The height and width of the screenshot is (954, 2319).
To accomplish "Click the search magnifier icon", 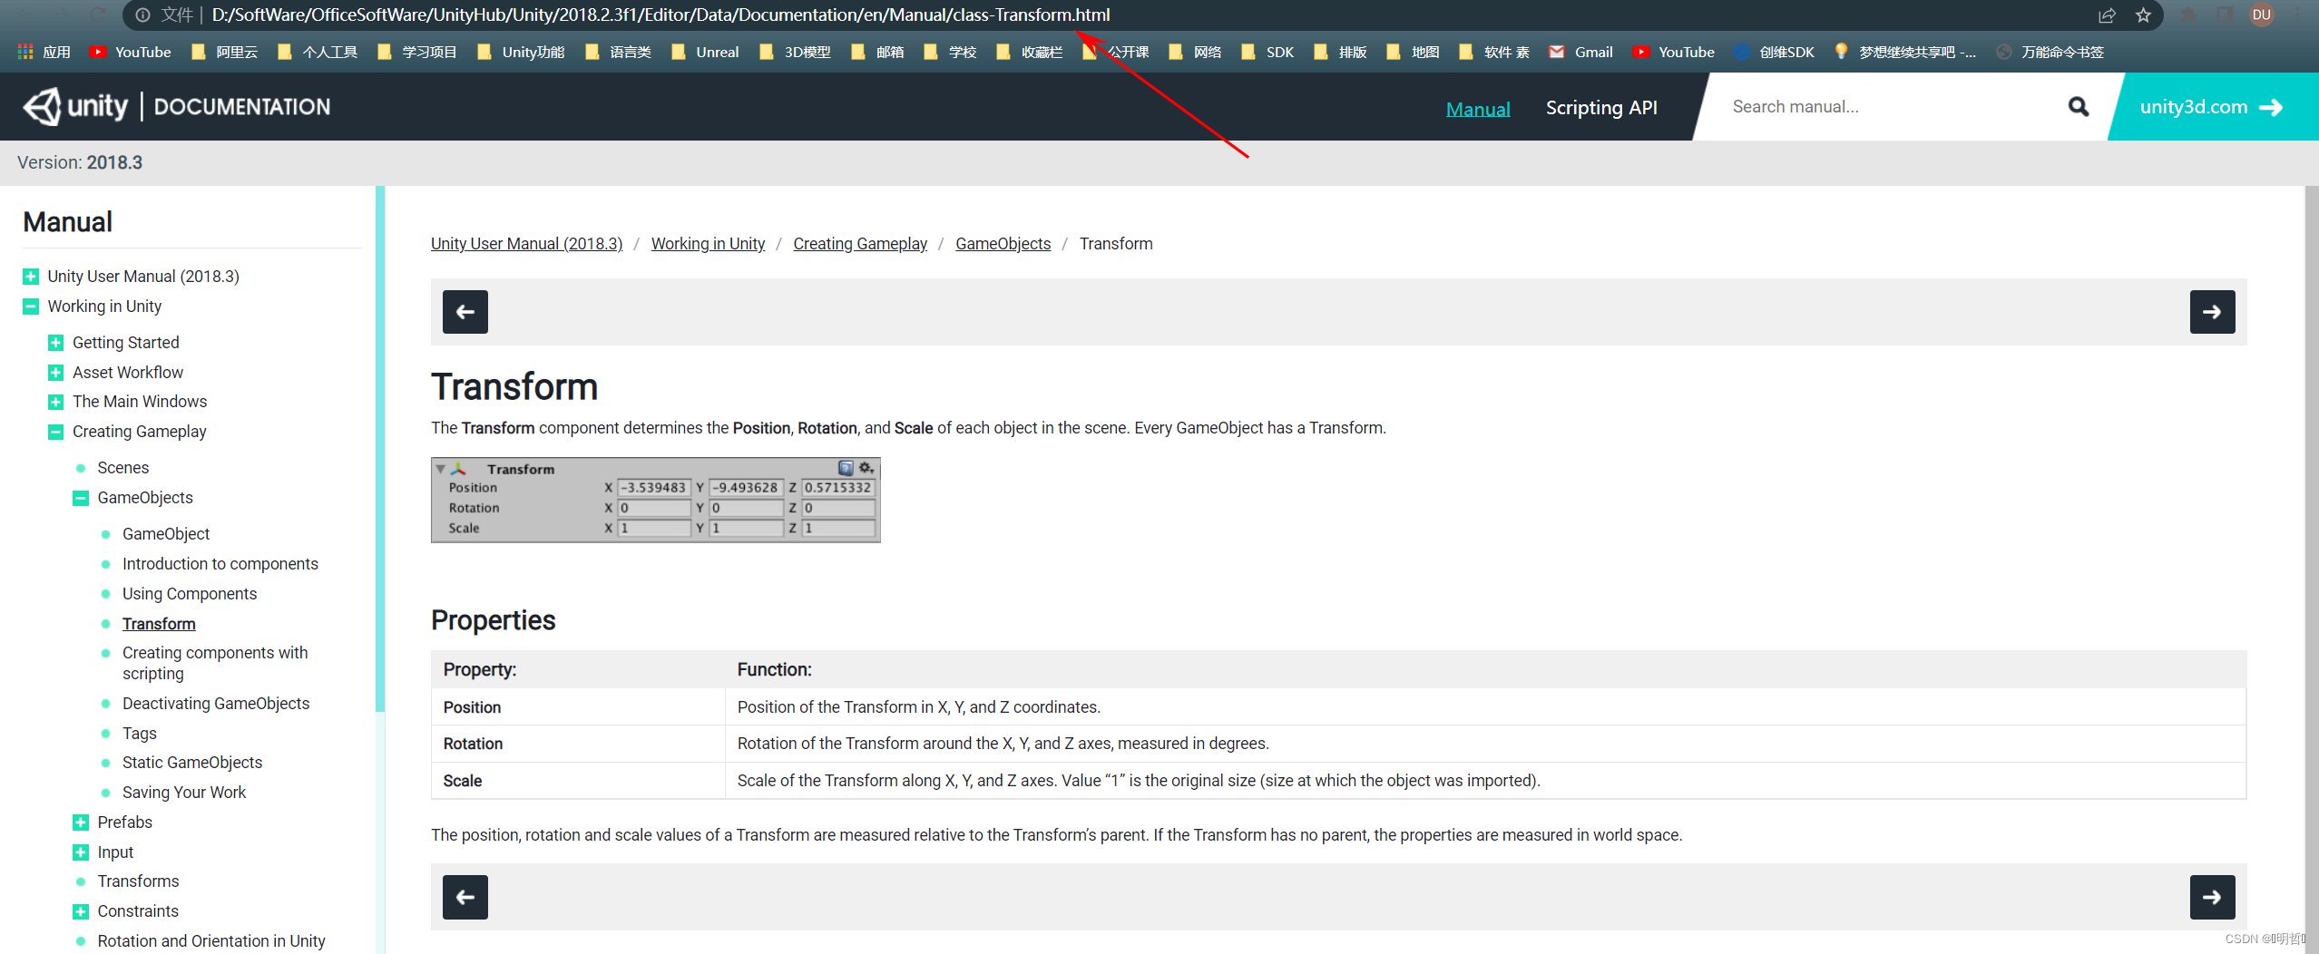I will point(2078,107).
